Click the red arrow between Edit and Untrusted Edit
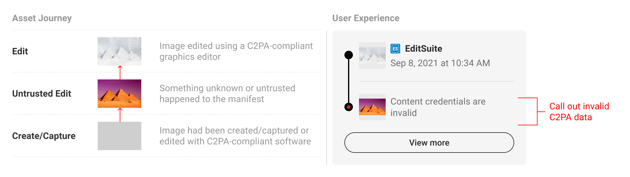630x177 pixels. (120, 72)
